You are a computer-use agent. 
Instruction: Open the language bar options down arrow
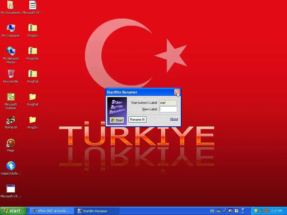(x=243, y=212)
